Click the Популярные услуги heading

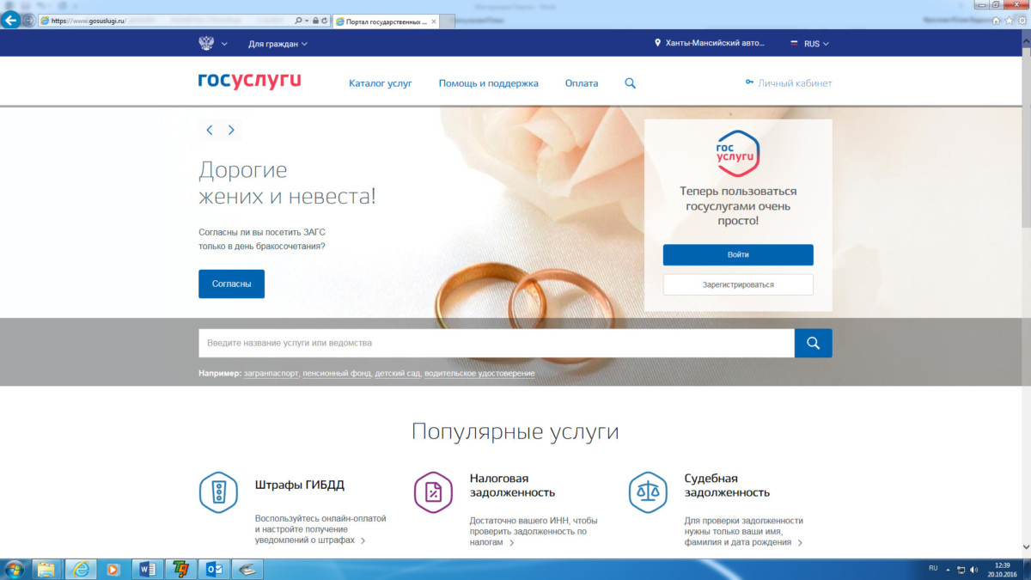[x=515, y=431]
